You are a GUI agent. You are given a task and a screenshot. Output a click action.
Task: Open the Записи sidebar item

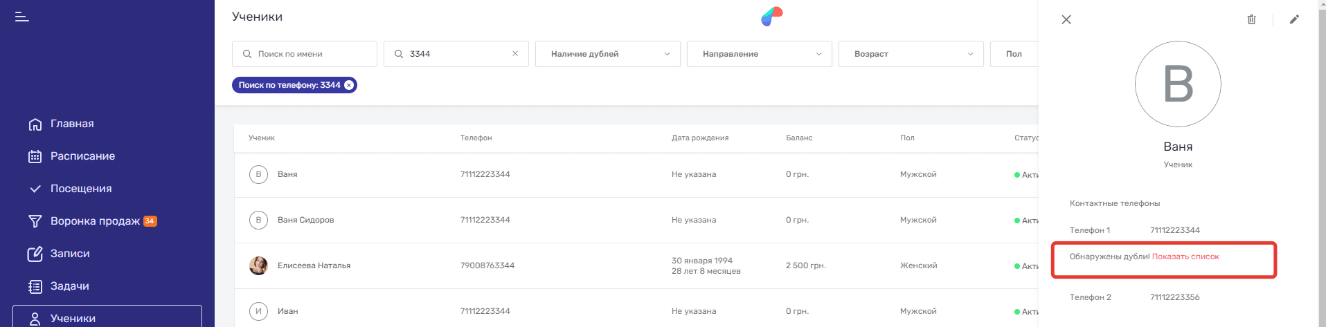[70, 254]
